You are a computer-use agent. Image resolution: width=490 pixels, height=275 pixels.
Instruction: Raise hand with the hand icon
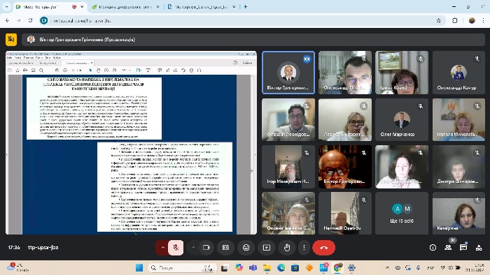pos(287,248)
